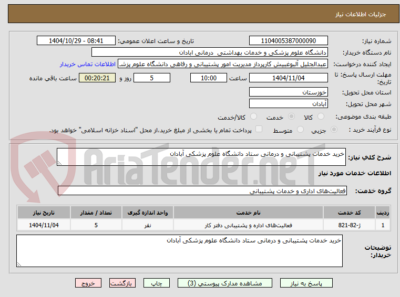Screen dimensions: 400x297
Task: Select the کالا radio button
Action: (x=321, y=116)
